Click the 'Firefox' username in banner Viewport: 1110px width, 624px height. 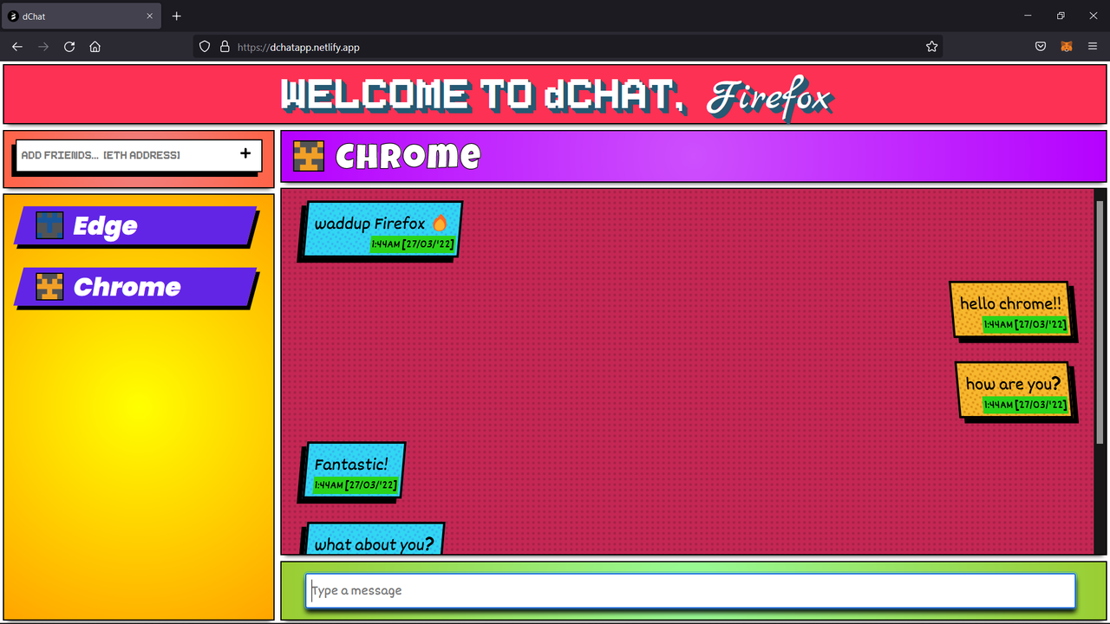(x=769, y=98)
